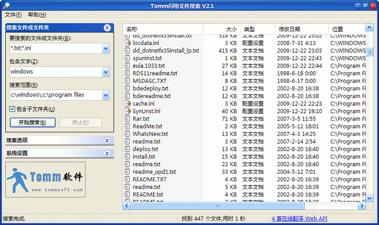Click the MSDASC.TXT document icon
Viewport: 379px width, 225px height.
pyautogui.click(x=127, y=81)
